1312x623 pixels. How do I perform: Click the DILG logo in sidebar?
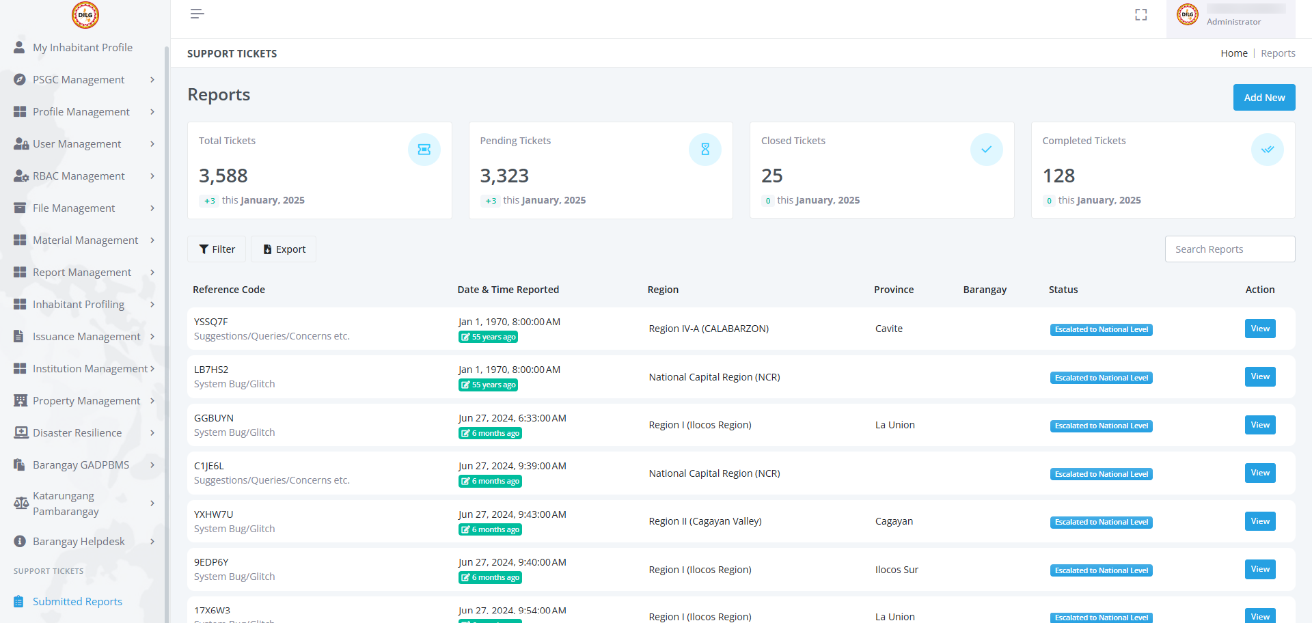tap(85, 15)
